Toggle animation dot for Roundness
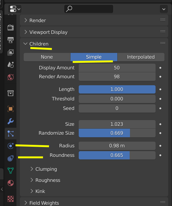This screenshot has height=206, width=172. [160, 155]
